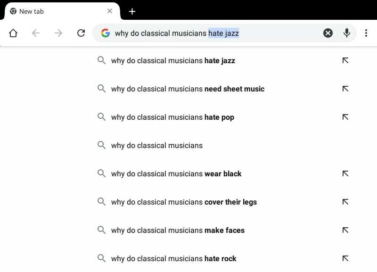Select suggestion 'why do classical musicians wear black'
This screenshot has width=377, height=272.
click(x=175, y=173)
